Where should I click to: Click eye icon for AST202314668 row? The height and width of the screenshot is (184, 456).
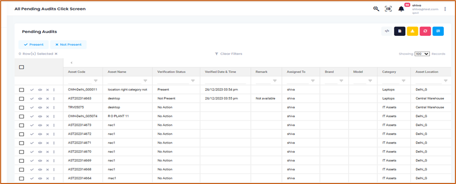[x=40, y=170]
